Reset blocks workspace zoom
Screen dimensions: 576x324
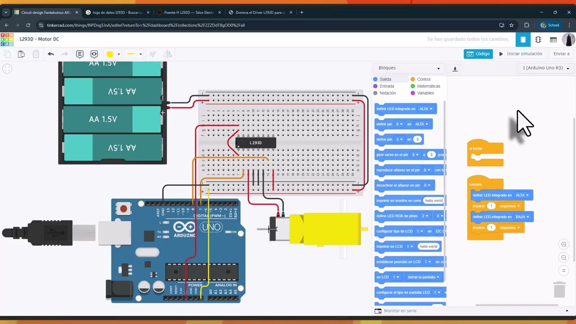point(563,270)
